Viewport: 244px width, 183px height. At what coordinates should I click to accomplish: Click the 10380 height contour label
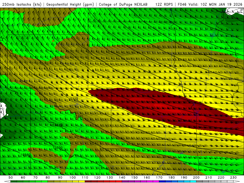click(x=78, y=117)
